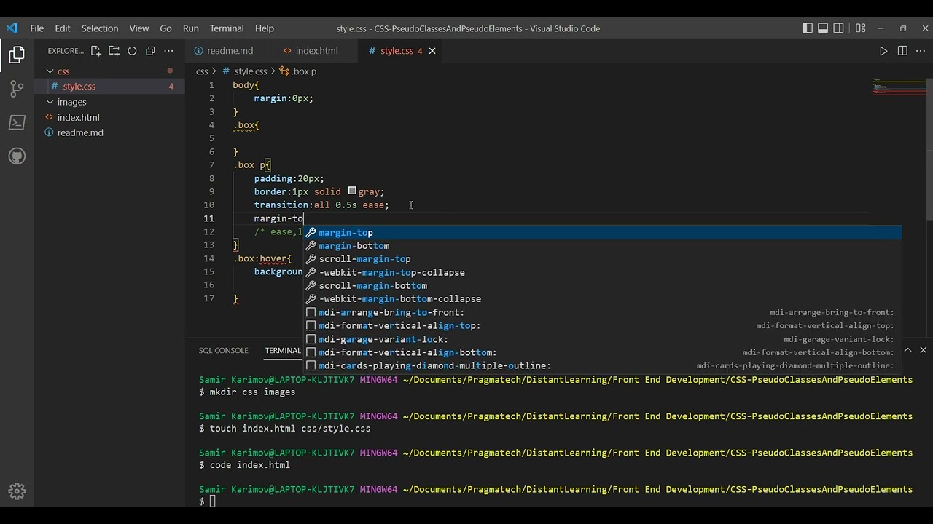
Task: Click css breadcrumb segment
Action: click(202, 71)
